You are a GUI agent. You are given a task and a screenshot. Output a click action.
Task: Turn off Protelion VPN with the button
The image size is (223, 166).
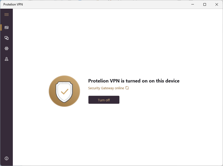tap(104, 100)
